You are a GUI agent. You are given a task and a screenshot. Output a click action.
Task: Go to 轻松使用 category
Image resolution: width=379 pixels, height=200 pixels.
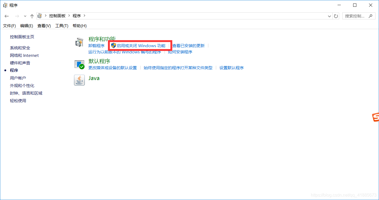point(18,101)
